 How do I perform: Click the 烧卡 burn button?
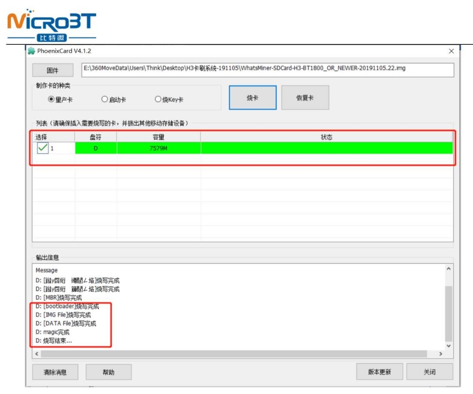(252, 98)
